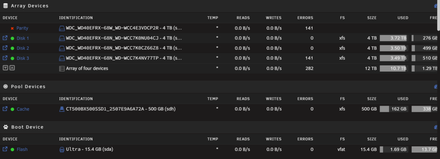Click the Cache SSD device icon
Viewport: 440px width, 159px height.
click(x=62, y=109)
